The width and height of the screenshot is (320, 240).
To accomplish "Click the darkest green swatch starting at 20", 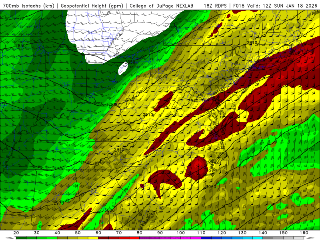I will click(x=21, y=238).
